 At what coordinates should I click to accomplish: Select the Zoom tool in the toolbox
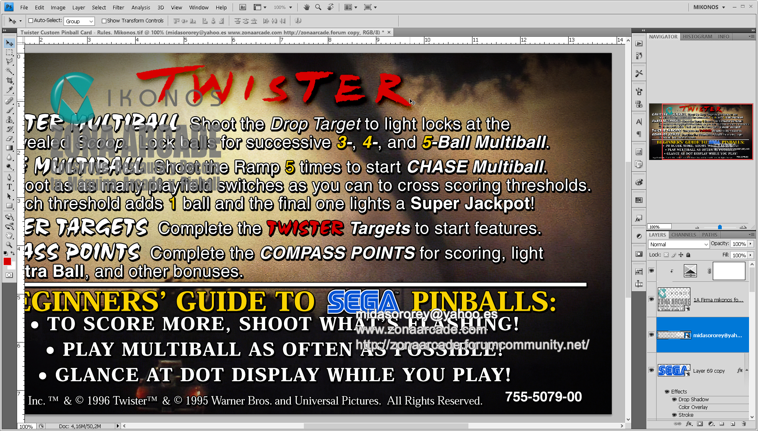click(9, 245)
